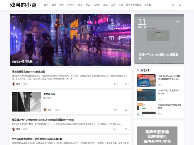Open 威联通QANP ContainerStation qBittorrent article
This screenshot has width=194, height=145.
click(43, 120)
